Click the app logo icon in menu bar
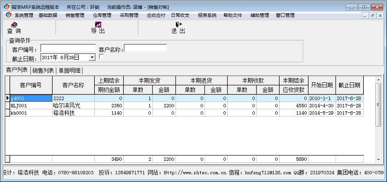 pyautogui.click(x=8, y=15)
